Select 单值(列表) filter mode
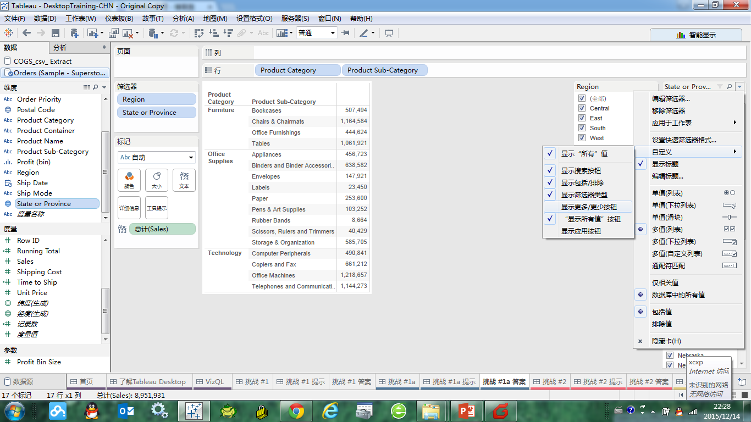This screenshot has width=751, height=422. pos(688,193)
